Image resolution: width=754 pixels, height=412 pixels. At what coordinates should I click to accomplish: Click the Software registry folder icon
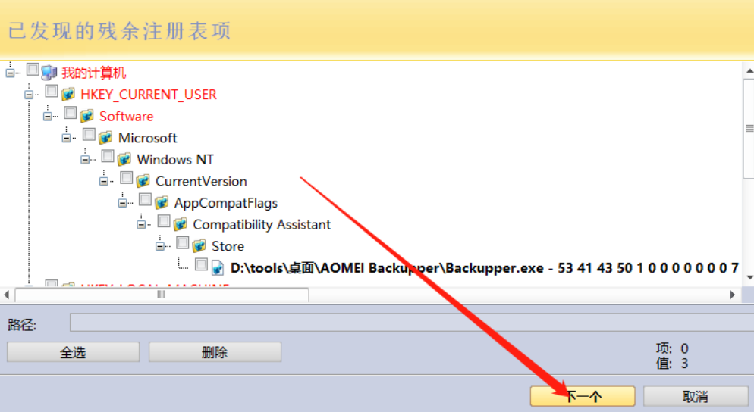[86, 116]
